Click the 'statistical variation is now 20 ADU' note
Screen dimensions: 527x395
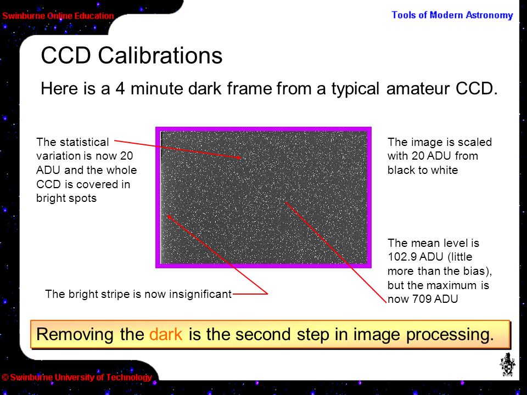tap(86, 170)
